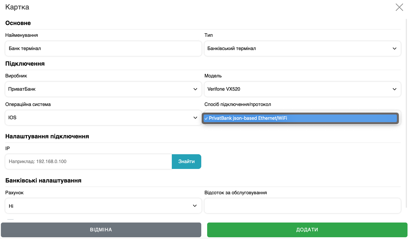Click the chevron arrow in the Модель field
This screenshot has width=409, height=239.
point(395,89)
